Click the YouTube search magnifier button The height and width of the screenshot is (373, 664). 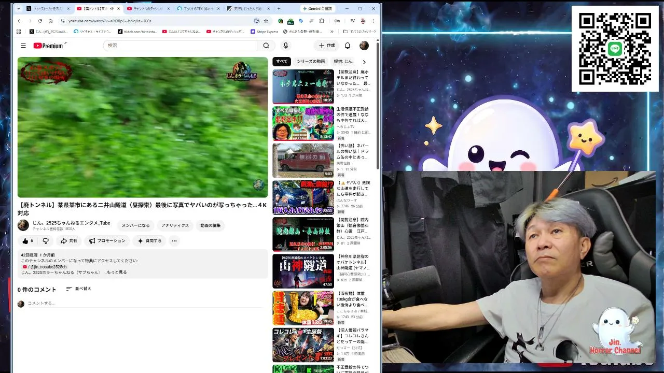(266, 46)
